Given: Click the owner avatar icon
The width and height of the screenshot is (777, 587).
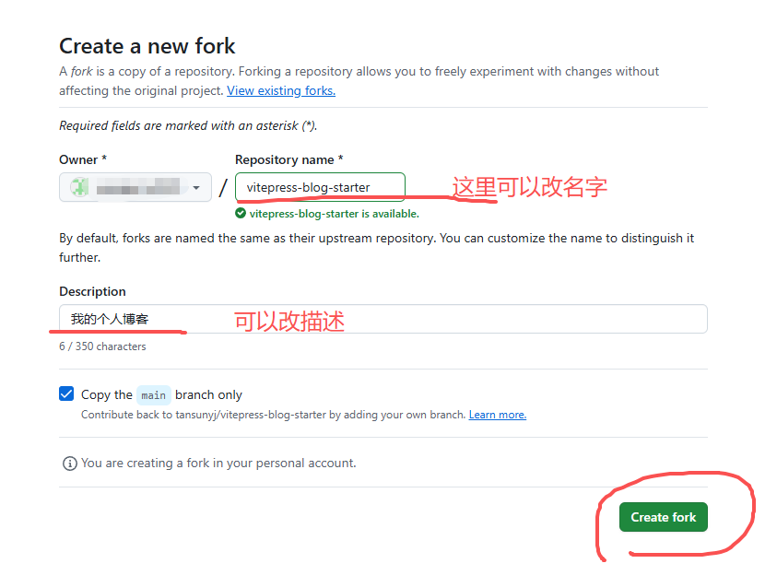Looking at the screenshot, I should click(x=80, y=188).
